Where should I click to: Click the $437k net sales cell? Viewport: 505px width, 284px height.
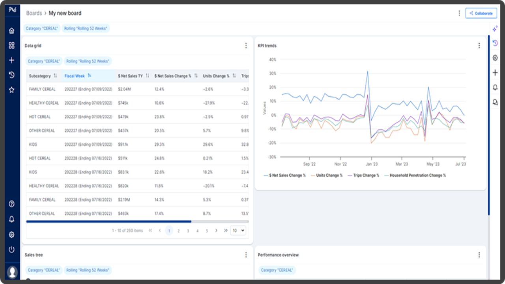pyautogui.click(x=123, y=131)
